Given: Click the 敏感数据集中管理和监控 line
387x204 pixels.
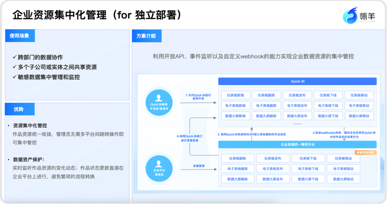Looking at the screenshot, I should (x=46, y=77).
